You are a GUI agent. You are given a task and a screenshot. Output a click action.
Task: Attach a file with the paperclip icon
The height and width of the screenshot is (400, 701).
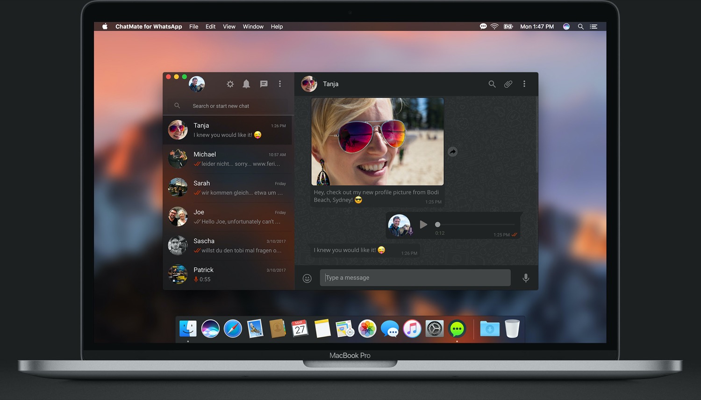(x=508, y=84)
